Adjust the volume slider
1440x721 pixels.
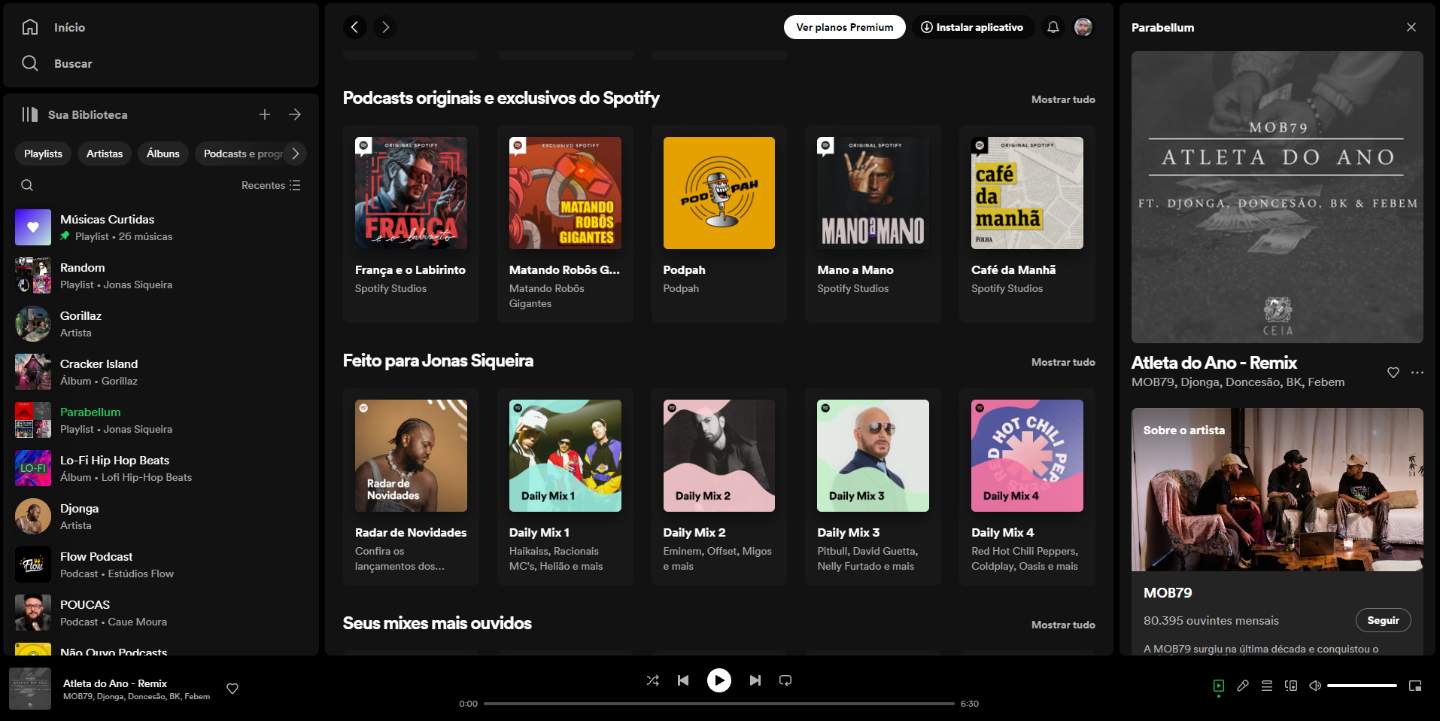tap(1362, 686)
